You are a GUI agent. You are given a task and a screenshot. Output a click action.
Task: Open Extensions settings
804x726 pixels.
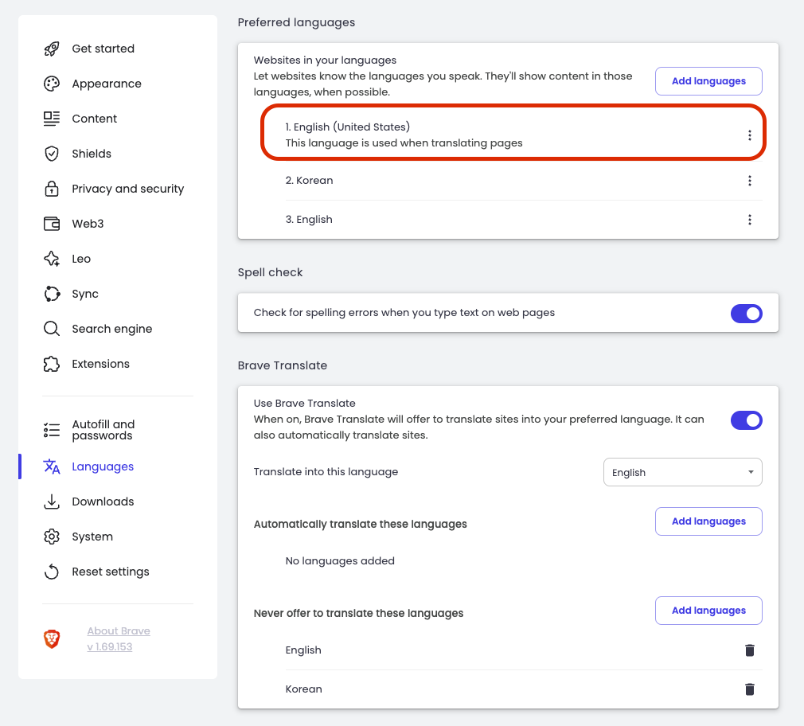point(100,364)
